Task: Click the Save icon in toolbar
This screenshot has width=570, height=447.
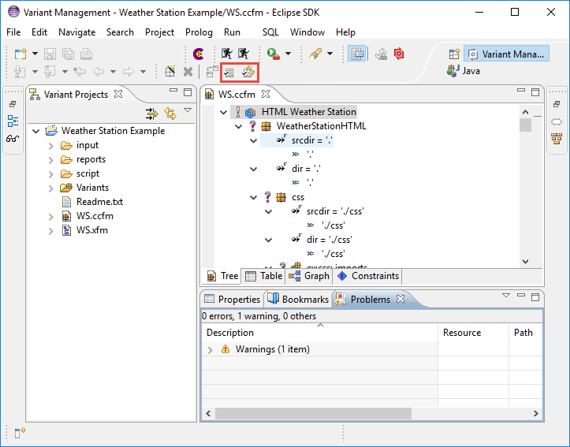Action: [50, 54]
